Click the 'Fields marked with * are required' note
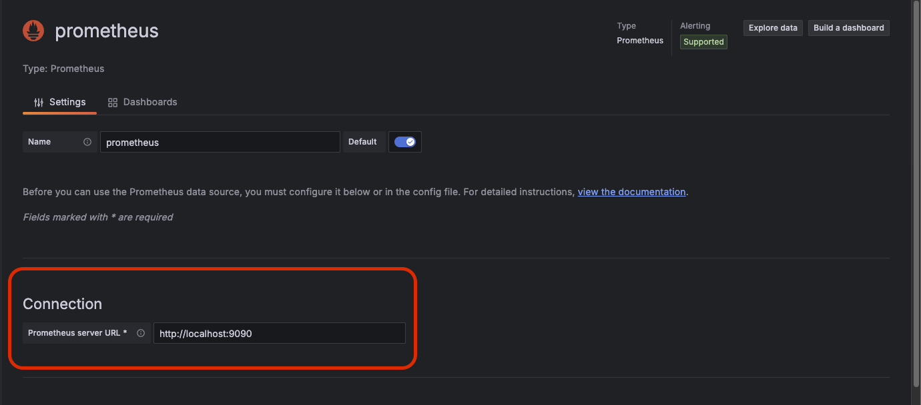 pyautogui.click(x=98, y=217)
